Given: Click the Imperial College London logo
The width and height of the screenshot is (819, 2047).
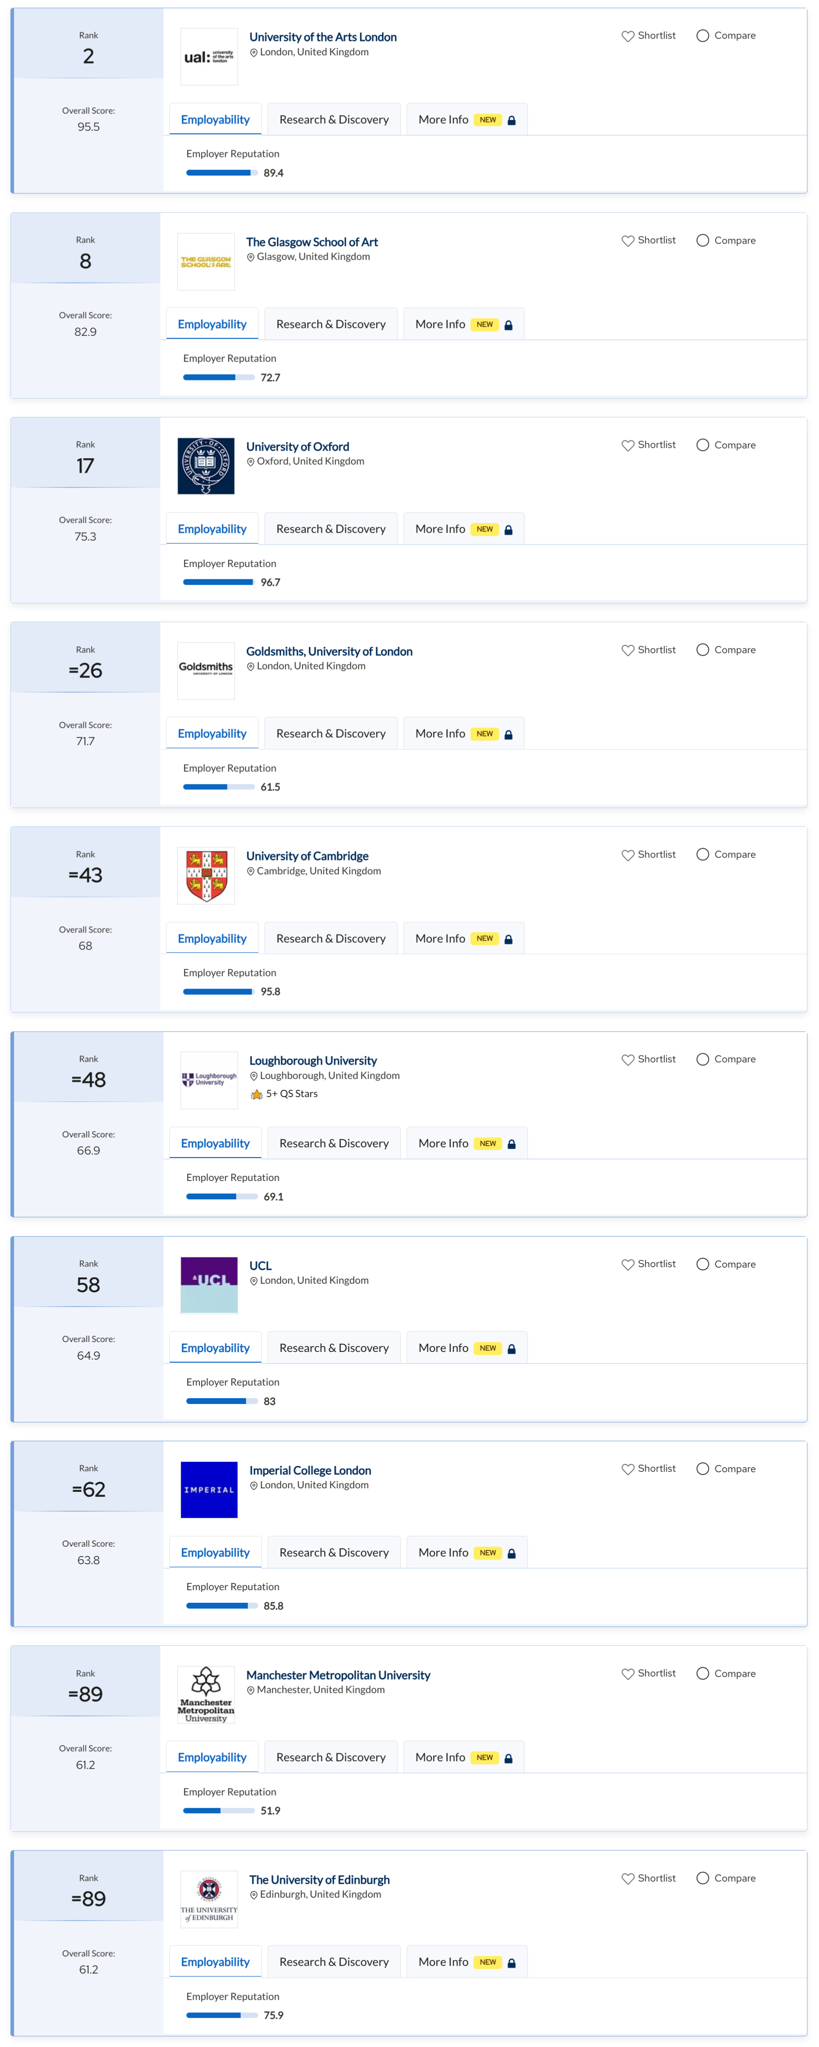Looking at the screenshot, I should click(x=209, y=1489).
